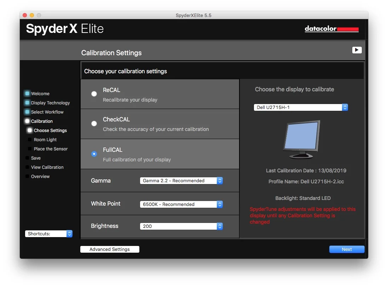Go to View Calibration step
Viewport: 388px width, 287px height.
47,167
